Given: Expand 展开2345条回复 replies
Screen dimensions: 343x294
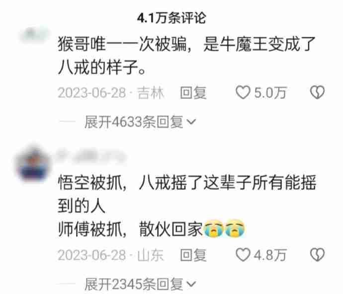Looking at the screenshot, I should pyautogui.click(x=140, y=284).
